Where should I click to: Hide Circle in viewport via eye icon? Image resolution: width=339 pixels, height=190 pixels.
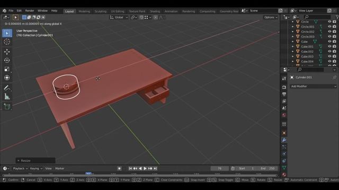(329, 22)
